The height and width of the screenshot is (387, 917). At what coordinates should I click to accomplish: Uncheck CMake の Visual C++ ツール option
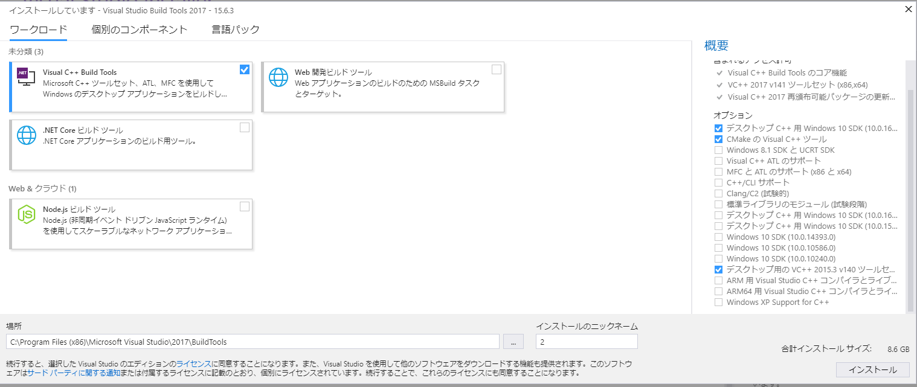(x=718, y=139)
